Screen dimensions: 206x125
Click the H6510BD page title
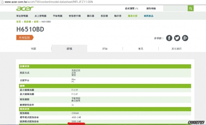pos(30,29)
